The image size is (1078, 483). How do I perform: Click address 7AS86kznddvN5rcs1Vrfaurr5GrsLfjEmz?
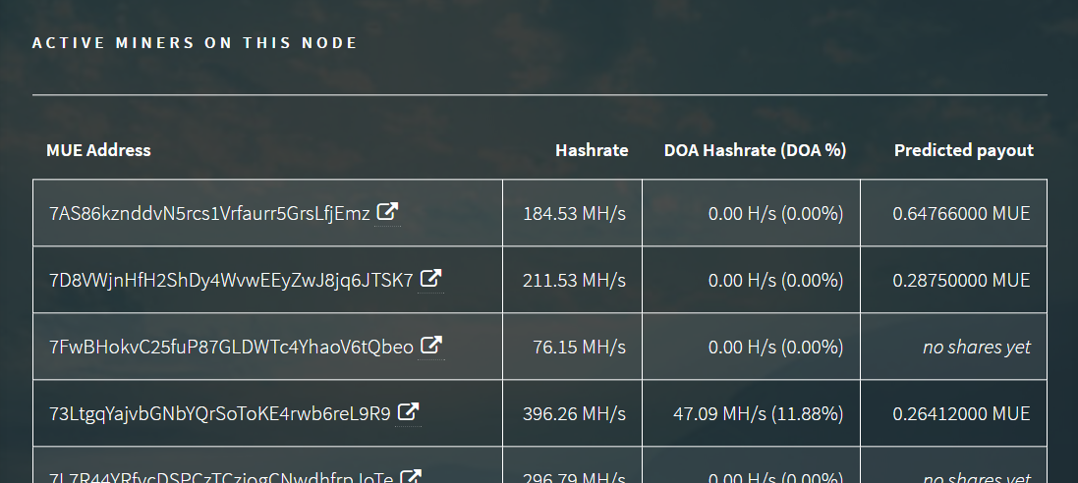click(209, 214)
